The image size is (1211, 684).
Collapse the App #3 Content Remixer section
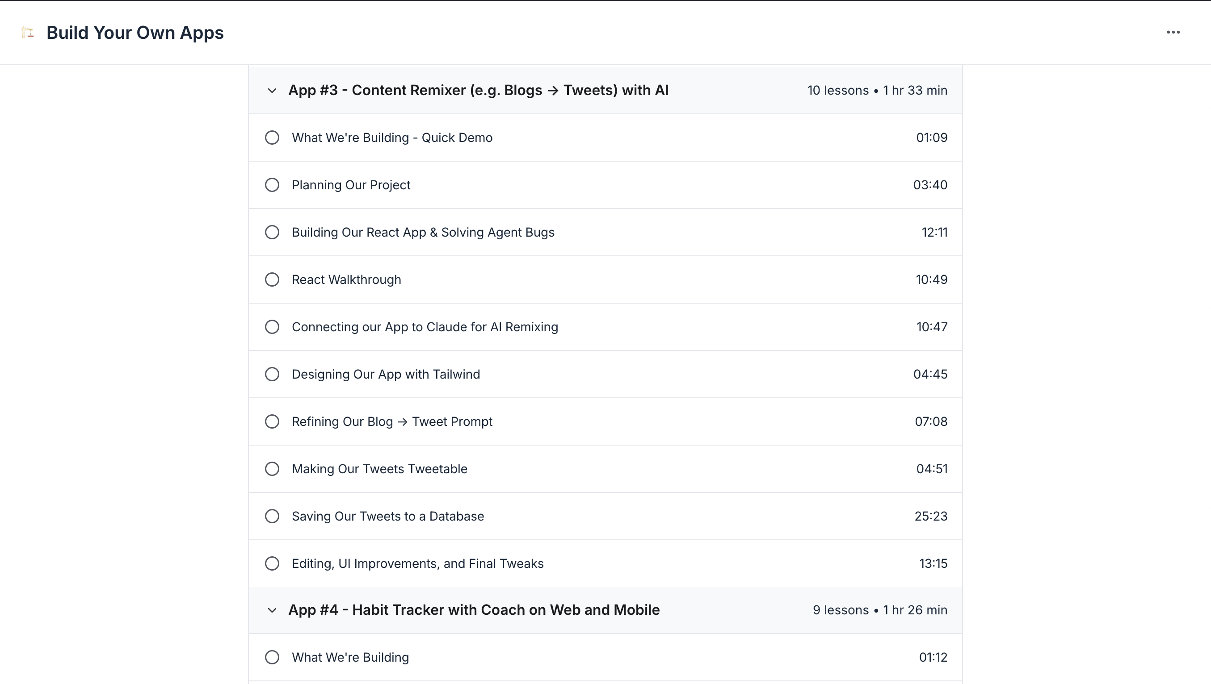click(272, 90)
